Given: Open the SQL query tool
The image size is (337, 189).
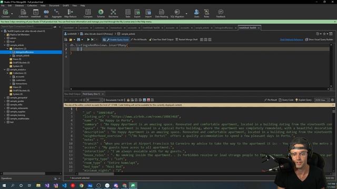Looking at the screenshot, I should (46, 13).
